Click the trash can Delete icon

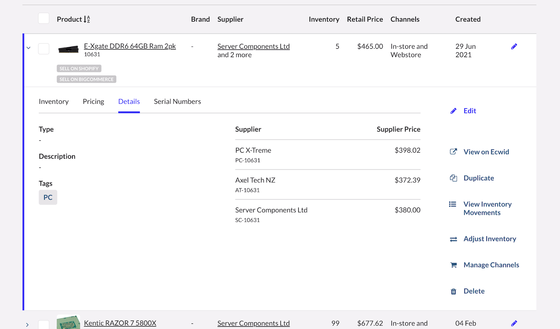pos(453,291)
